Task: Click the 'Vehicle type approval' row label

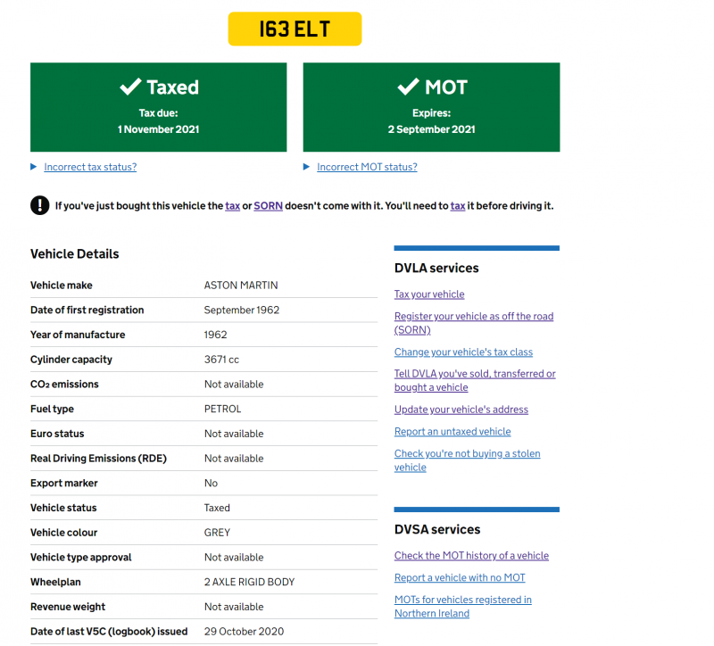Action: click(x=81, y=558)
